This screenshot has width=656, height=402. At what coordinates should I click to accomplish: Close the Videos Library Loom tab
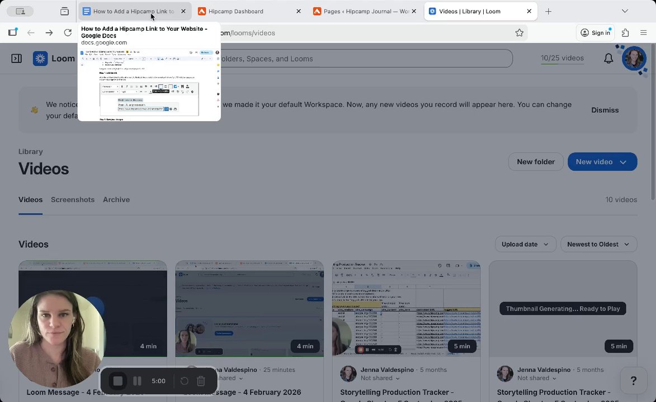coord(529,11)
